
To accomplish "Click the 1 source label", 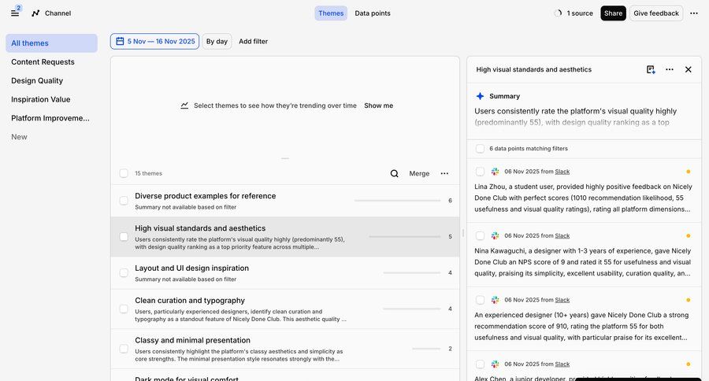I will click(x=580, y=13).
